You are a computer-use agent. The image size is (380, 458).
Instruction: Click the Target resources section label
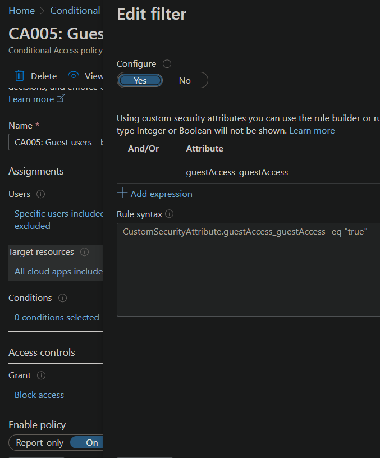41,252
